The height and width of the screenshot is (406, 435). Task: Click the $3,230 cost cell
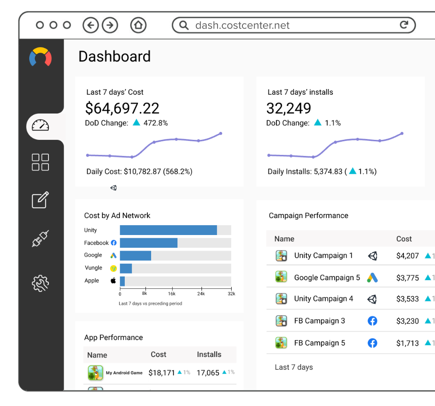point(408,321)
